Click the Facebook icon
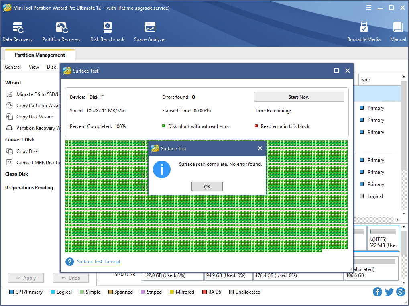 (x=377, y=292)
